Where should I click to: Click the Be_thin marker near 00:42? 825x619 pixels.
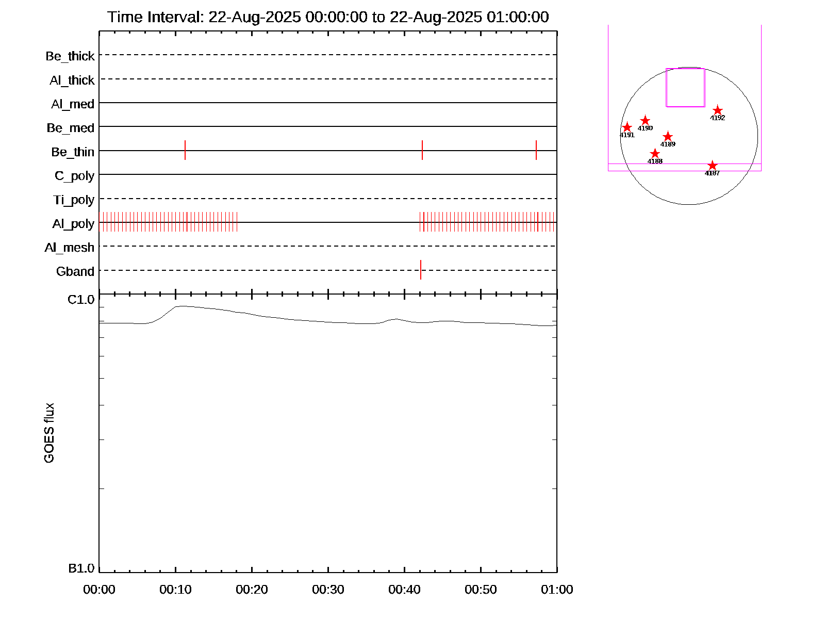coord(422,150)
